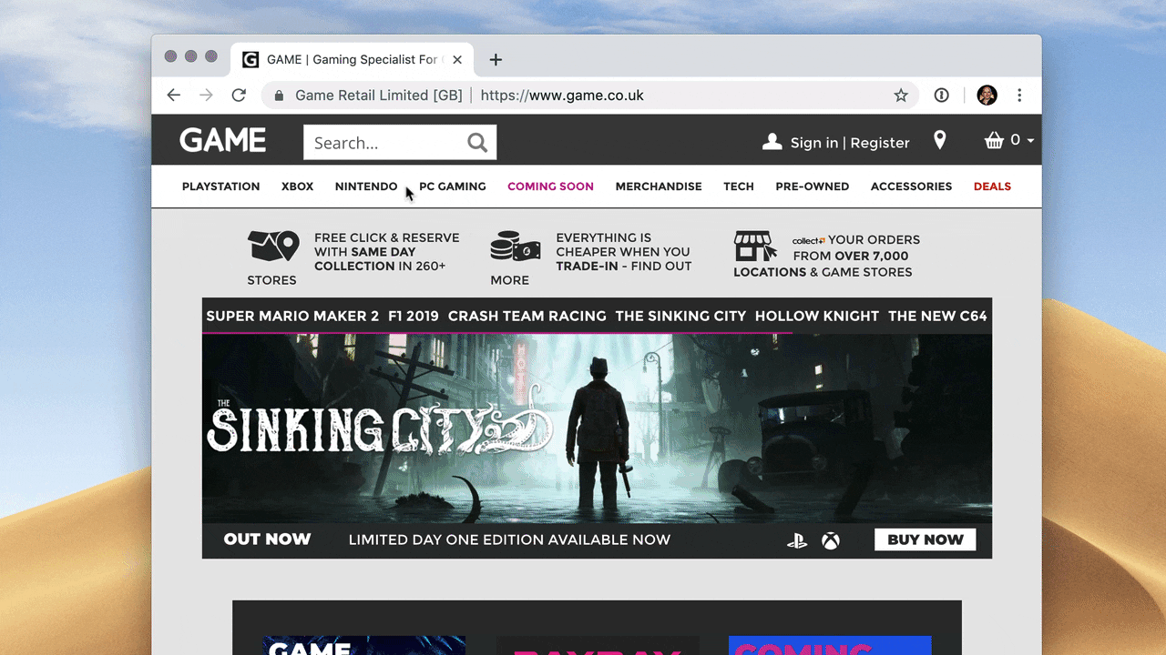Click the Sign in link
The width and height of the screenshot is (1166, 655).
click(814, 143)
